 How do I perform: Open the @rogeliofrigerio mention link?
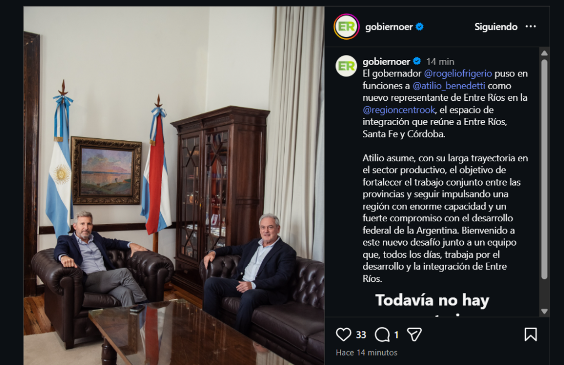(x=458, y=74)
